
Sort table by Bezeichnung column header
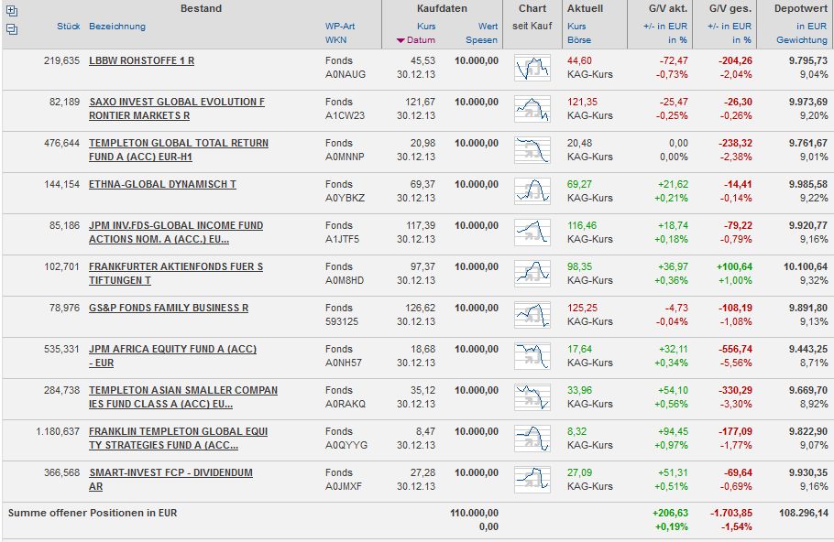point(117,26)
